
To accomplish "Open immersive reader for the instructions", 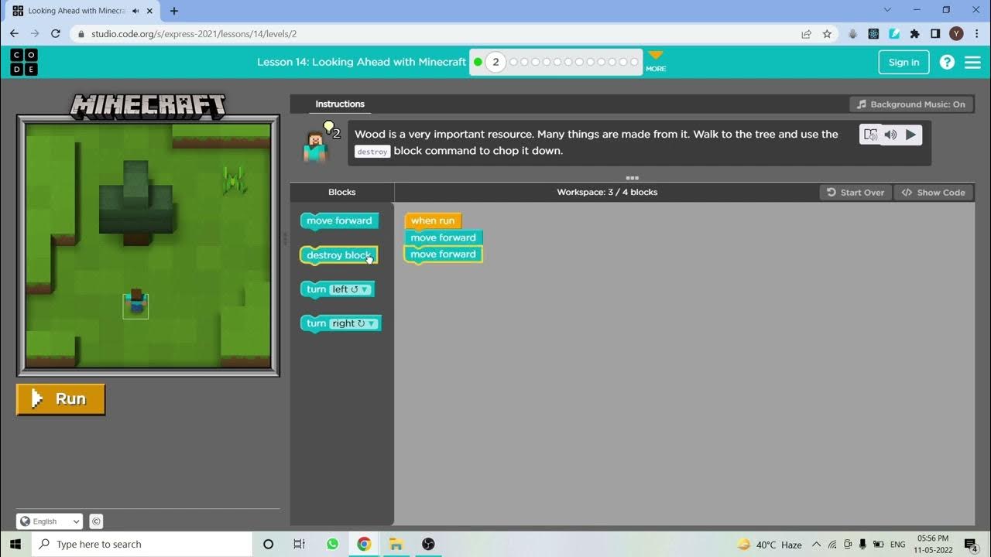I will (870, 135).
